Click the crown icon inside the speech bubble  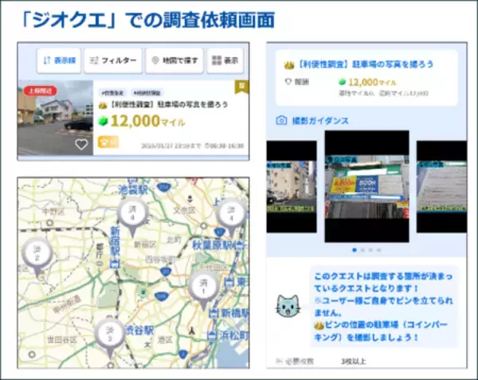click(319, 326)
